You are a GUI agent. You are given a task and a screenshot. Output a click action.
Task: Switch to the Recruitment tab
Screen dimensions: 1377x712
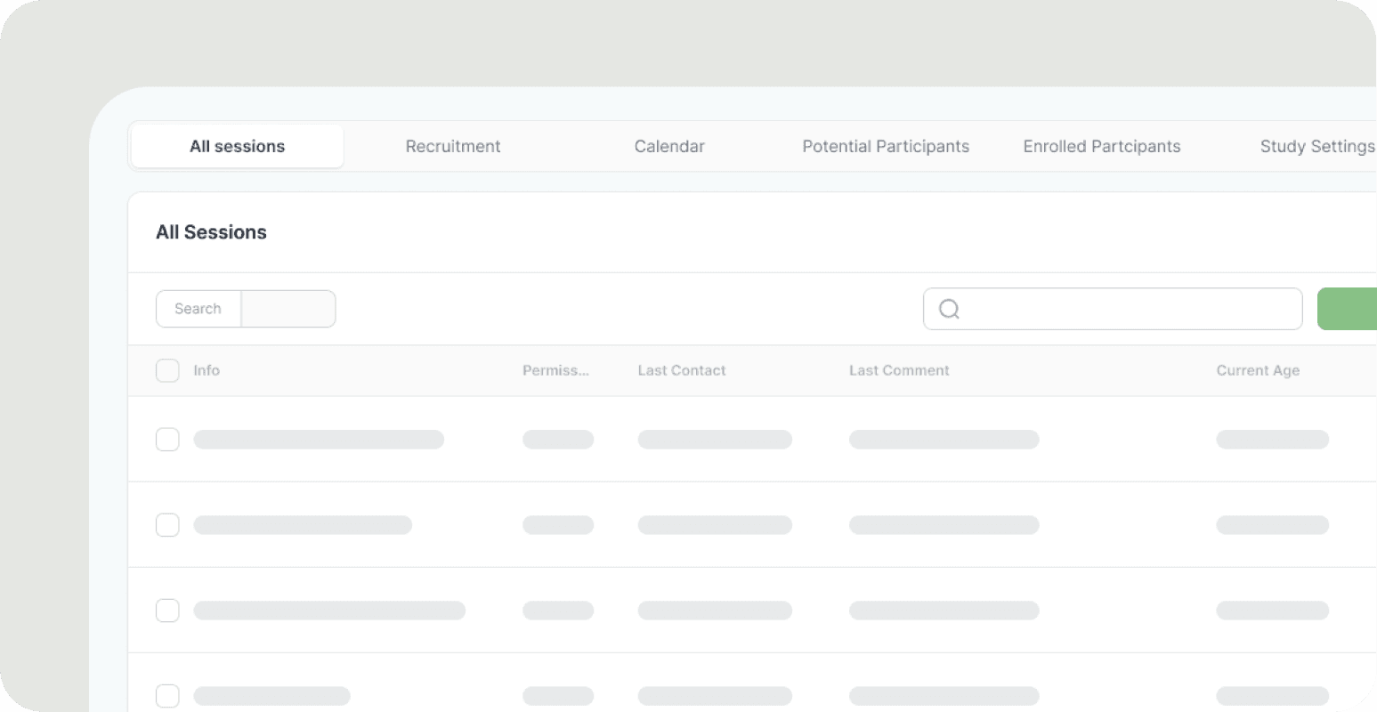[453, 146]
